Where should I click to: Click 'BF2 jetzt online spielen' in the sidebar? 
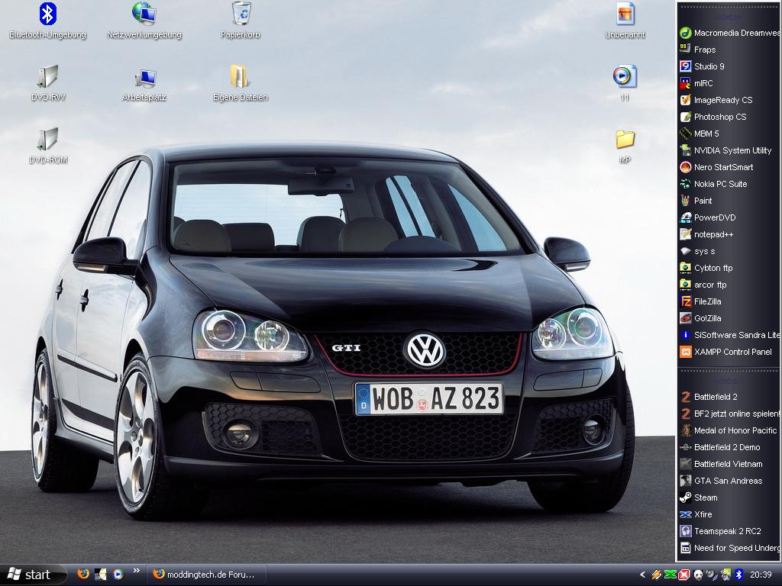coord(729,414)
